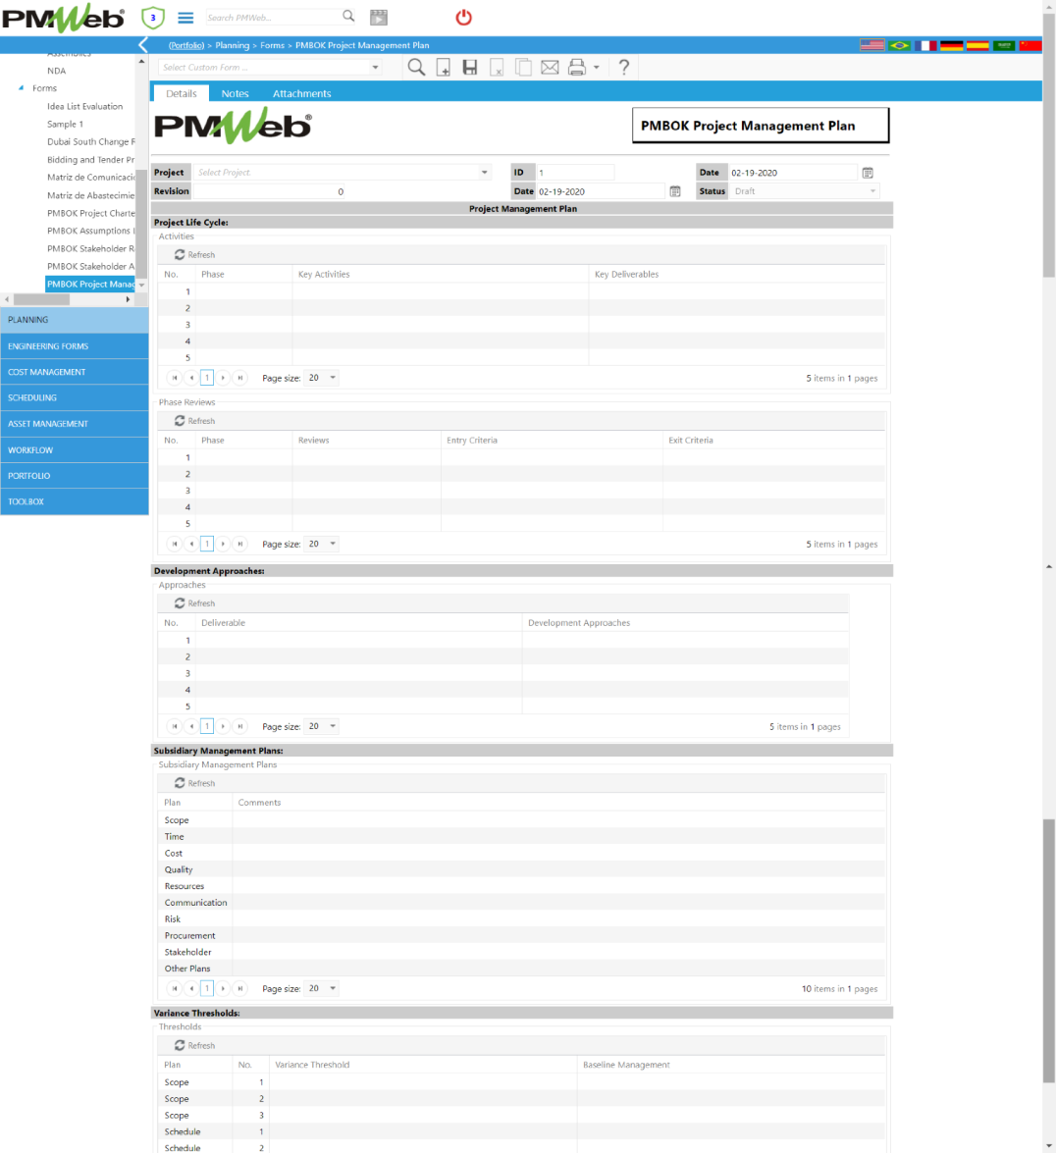Open the help question mark icon

click(x=624, y=68)
